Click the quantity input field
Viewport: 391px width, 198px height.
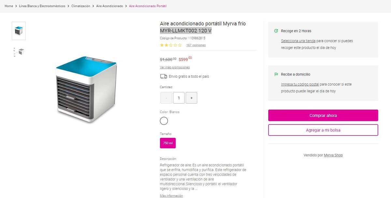click(179, 98)
